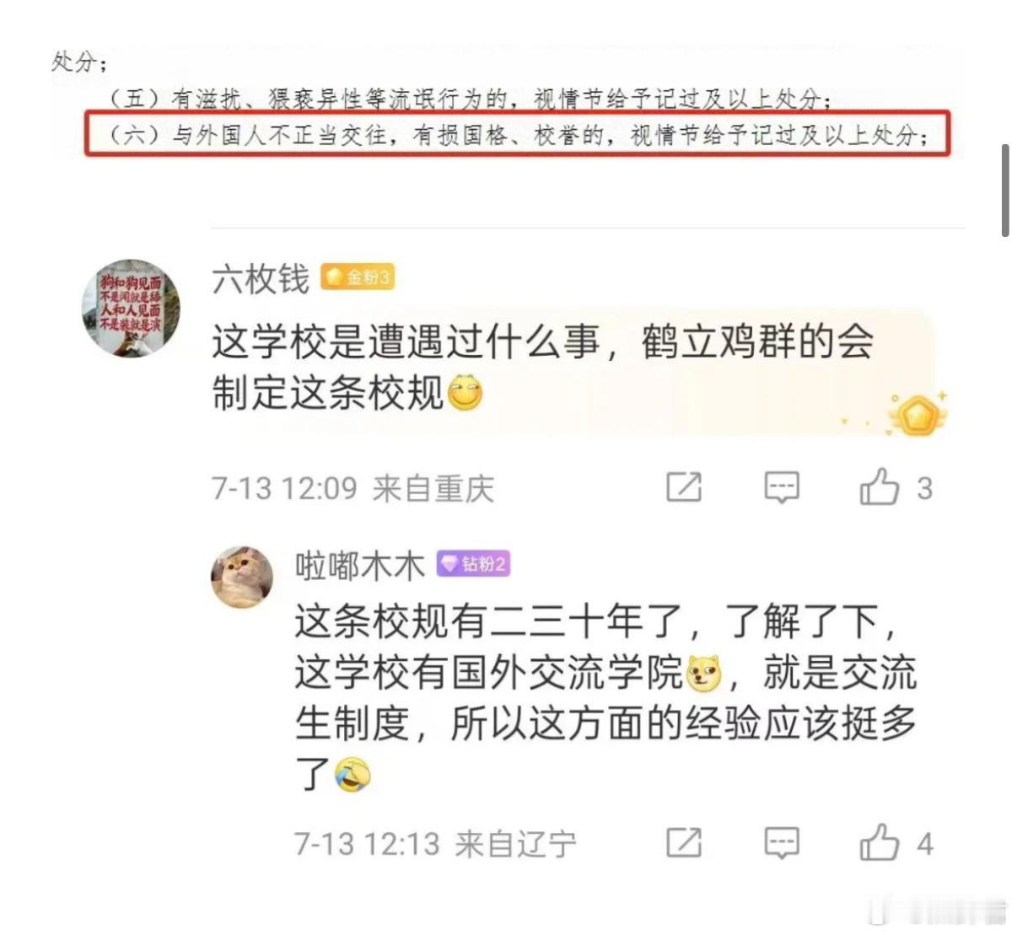Tap the 金粉3 badge next to 六枚钱
The height and width of the screenshot is (935, 1017).
click(x=358, y=277)
